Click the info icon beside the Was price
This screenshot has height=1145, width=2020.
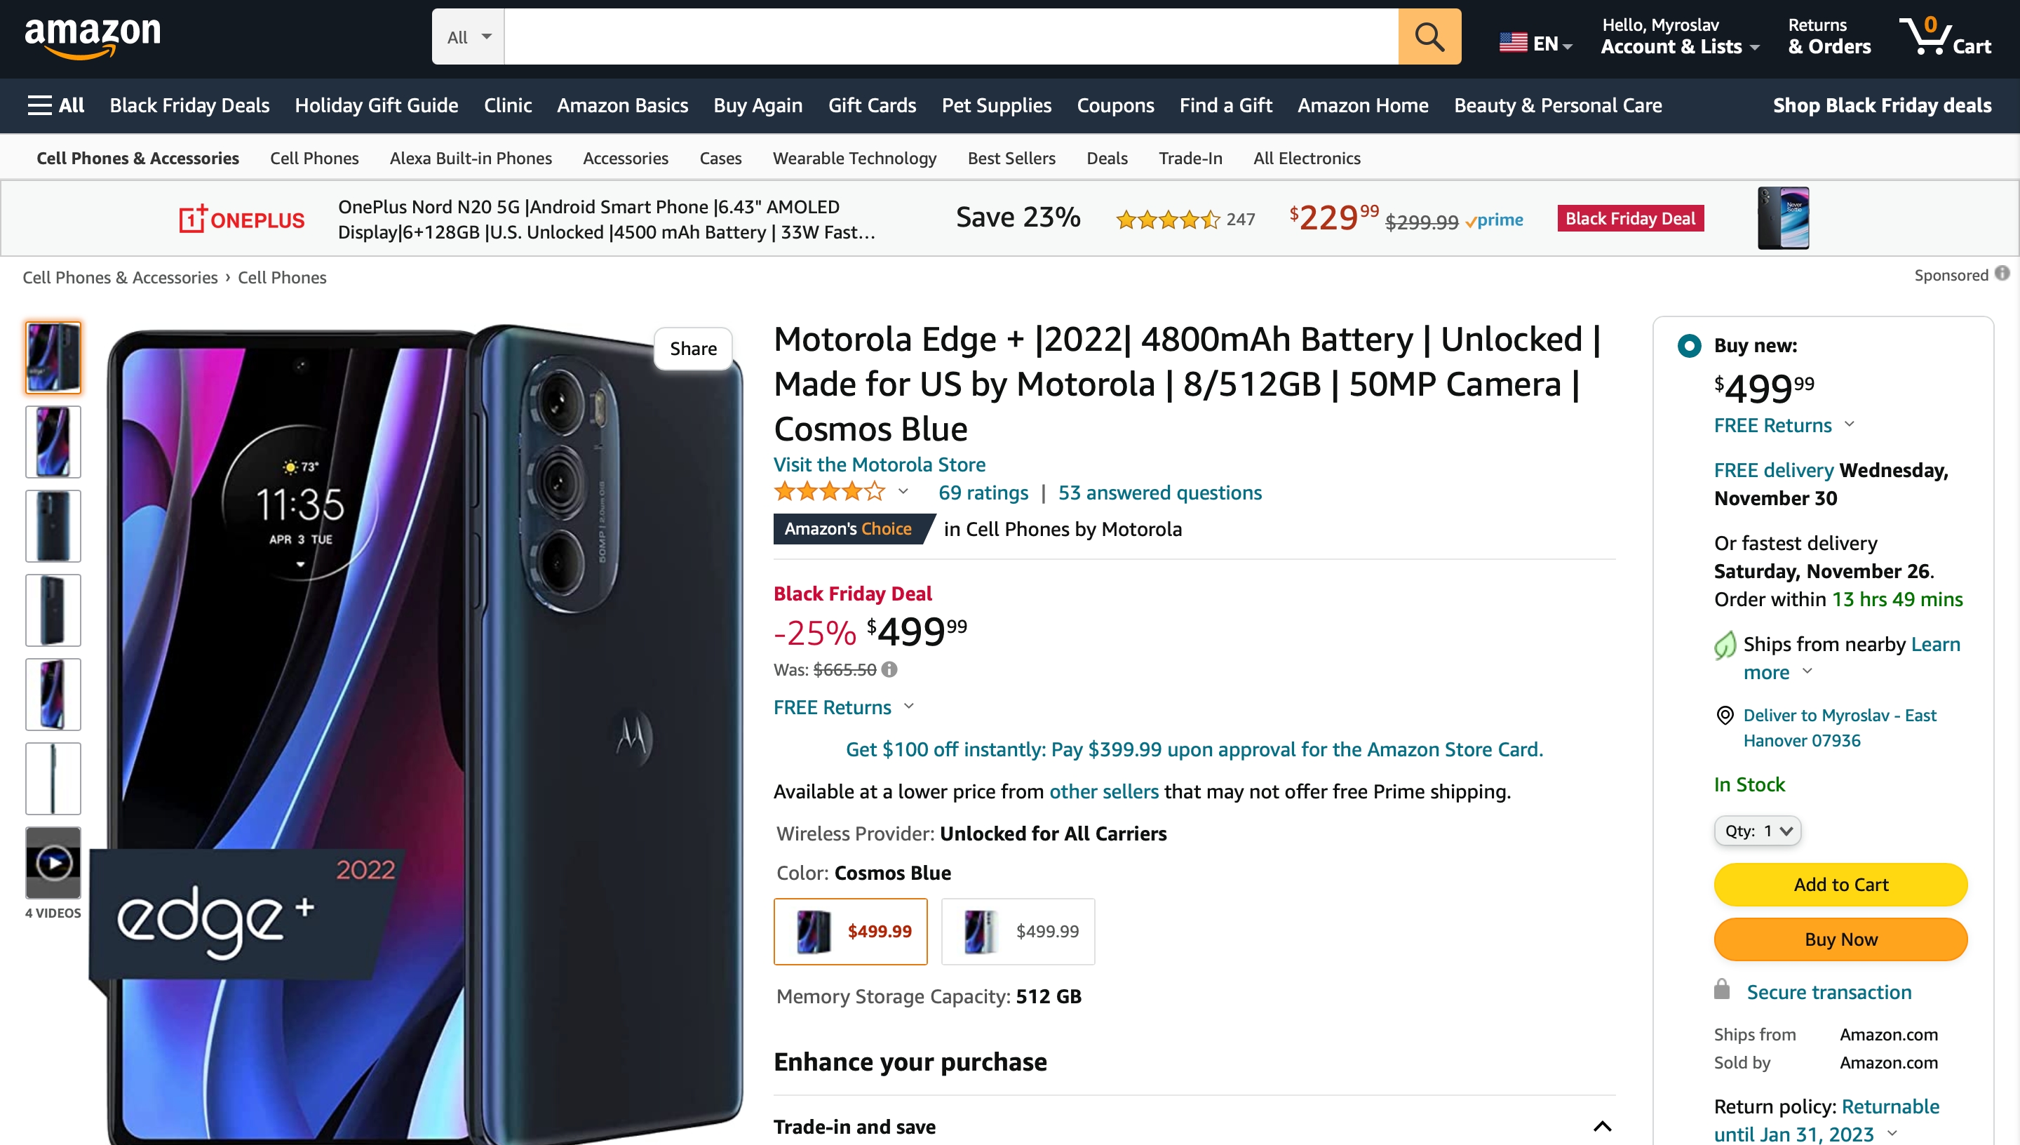pos(889,670)
